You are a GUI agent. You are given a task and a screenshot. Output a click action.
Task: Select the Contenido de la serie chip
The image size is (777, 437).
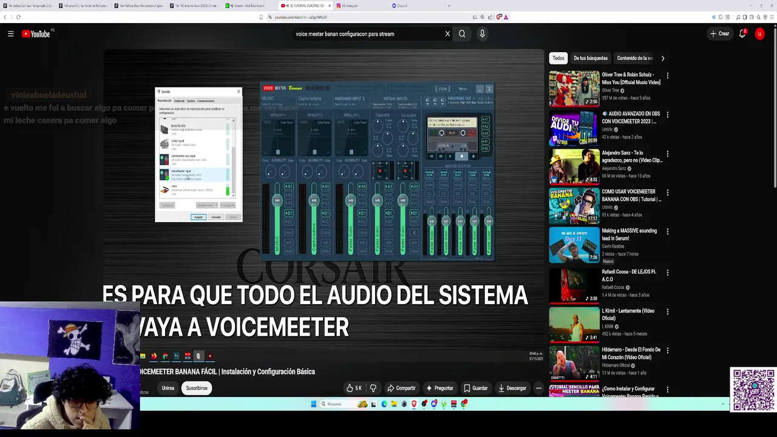click(635, 58)
